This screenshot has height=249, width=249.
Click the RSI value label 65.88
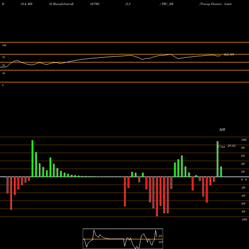point(229,54)
